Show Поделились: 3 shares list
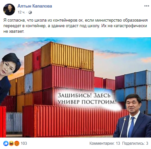The height and width of the screenshot is (149, 151). (135, 143)
